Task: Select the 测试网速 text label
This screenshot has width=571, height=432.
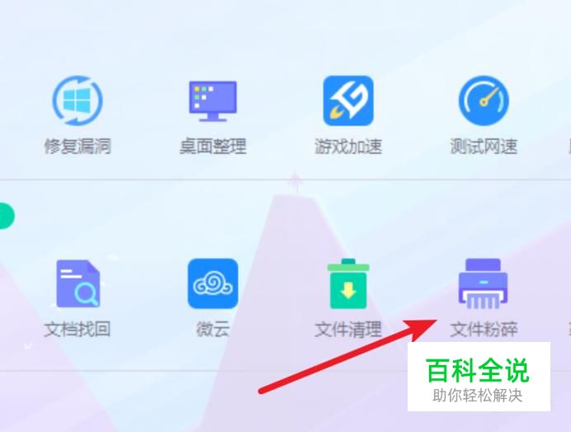Action: (x=484, y=146)
